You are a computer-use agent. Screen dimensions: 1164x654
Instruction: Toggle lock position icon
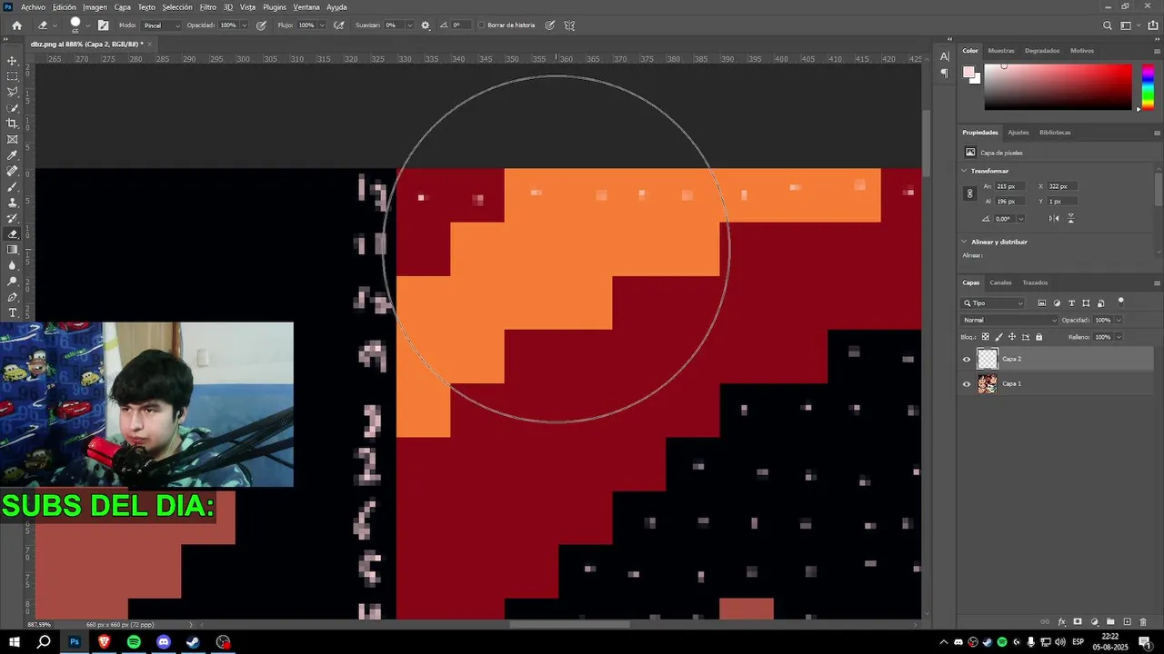pyautogui.click(x=1012, y=337)
